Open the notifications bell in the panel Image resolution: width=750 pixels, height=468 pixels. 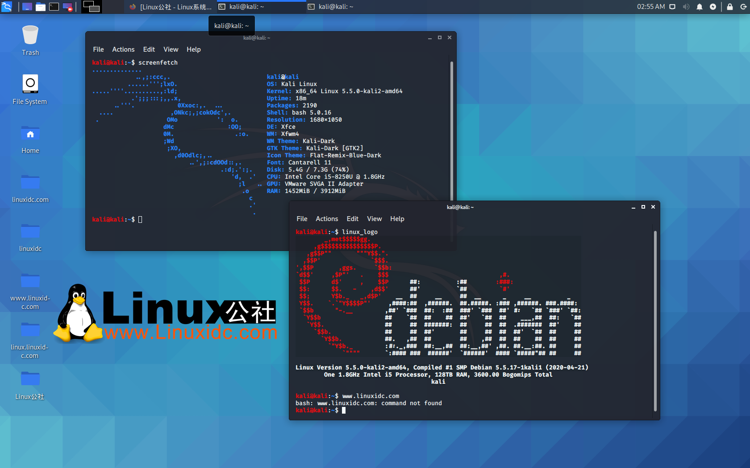pos(700,7)
